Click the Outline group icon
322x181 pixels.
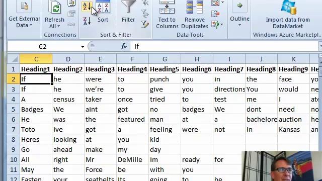point(239,6)
